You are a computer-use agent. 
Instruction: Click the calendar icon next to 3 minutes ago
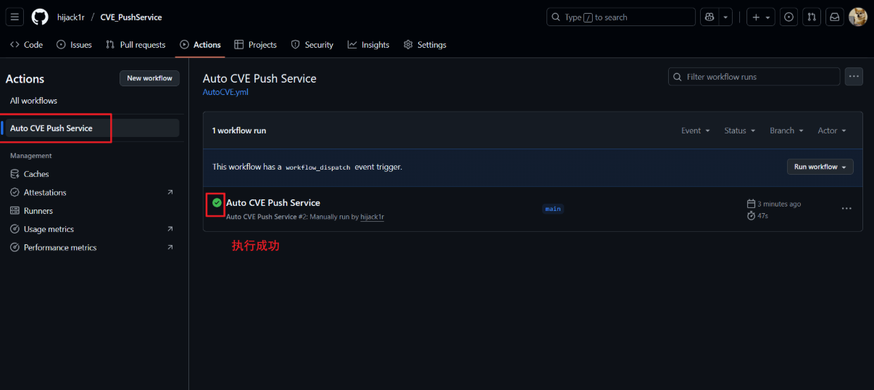[751, 204]
